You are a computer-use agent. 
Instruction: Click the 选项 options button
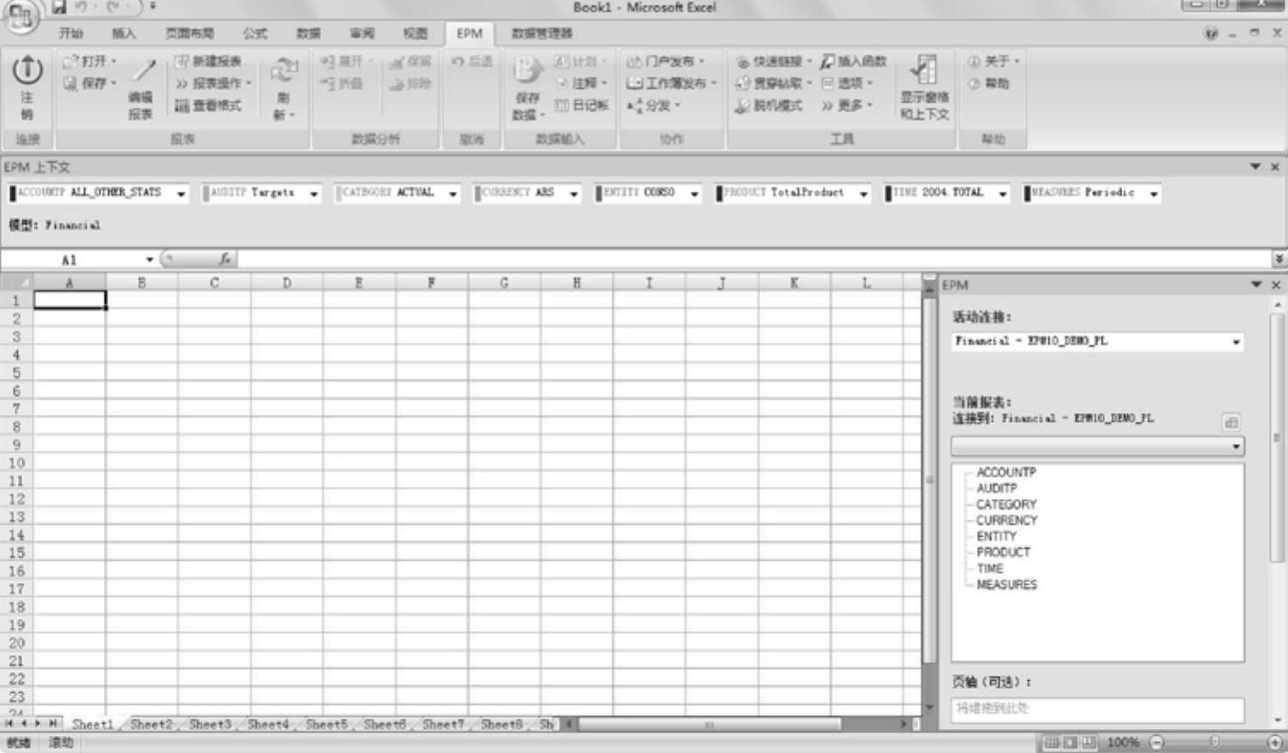coord(847,83)
